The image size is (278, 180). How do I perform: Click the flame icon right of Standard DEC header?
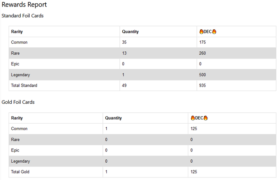[x=214, y=32]
